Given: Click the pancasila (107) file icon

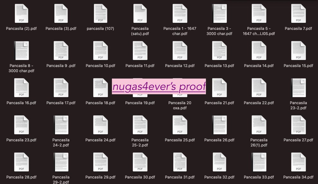Looking at the screenshot, I should coord(100,13).
